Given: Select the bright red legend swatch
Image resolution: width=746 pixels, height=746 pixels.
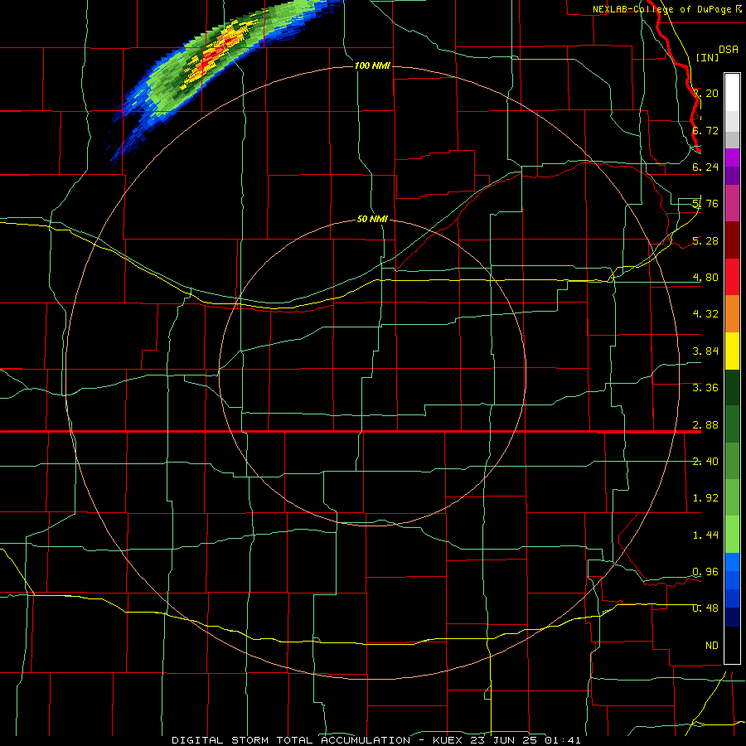Looking at the screenshot, I should (732, 277).
